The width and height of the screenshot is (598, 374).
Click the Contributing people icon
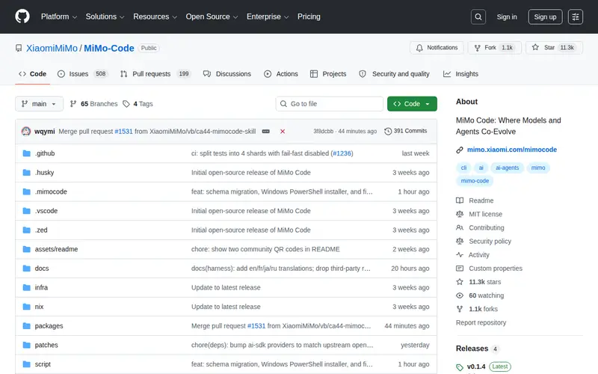(x=460, y=227)
